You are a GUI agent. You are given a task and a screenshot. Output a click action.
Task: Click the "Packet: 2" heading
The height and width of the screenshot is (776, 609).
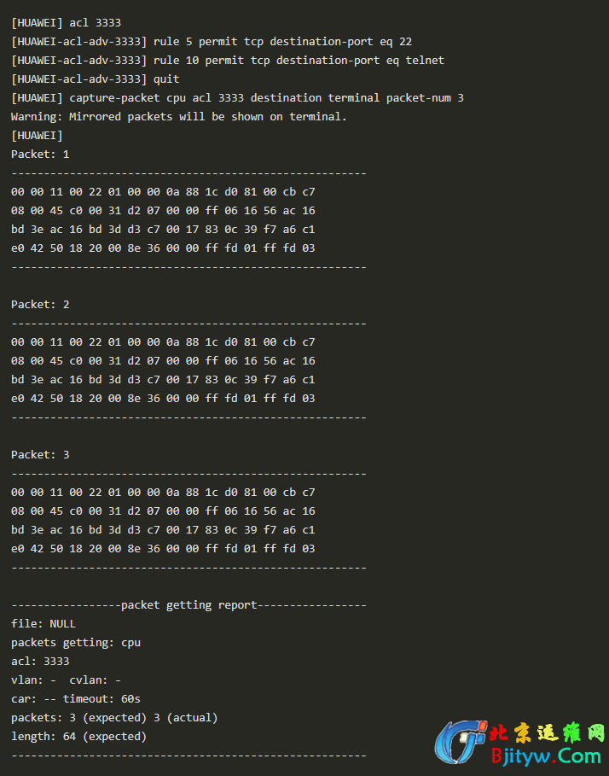point(40,305)
